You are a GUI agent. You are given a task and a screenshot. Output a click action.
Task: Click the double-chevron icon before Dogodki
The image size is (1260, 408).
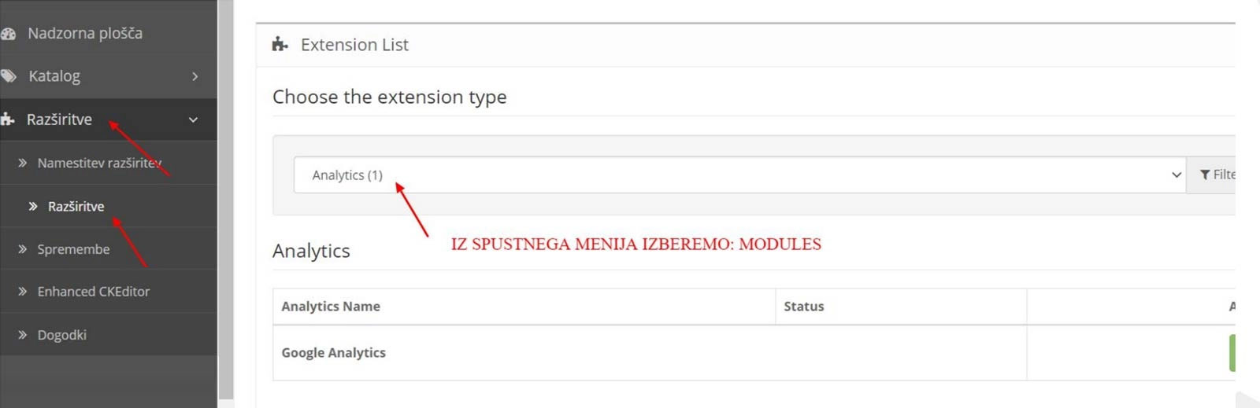coord(23,335)
